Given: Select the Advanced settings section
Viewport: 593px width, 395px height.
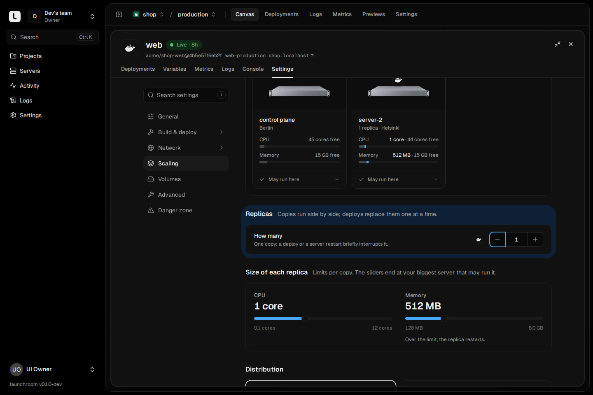Looking at the screenshot, I should tap(186, 195).
